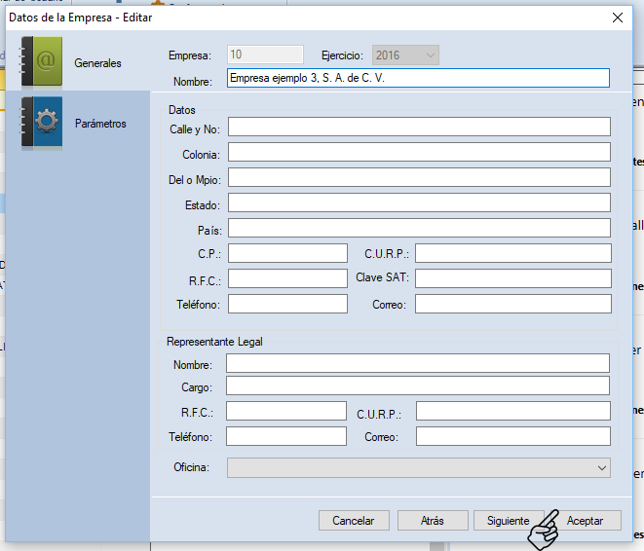Click into the Estado field
The width and height of the screenshot is (644, 551).
point(419,202)
